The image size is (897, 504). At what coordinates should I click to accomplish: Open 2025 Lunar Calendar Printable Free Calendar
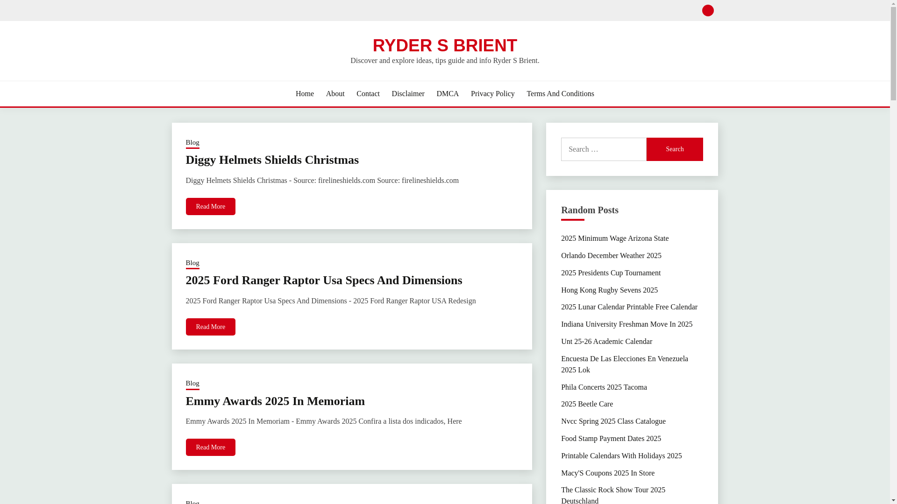629,307
